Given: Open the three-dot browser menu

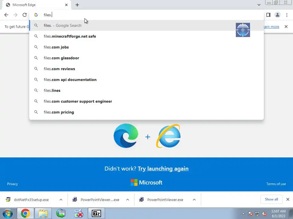Looking at the screenshot, I should coord(287,15).
